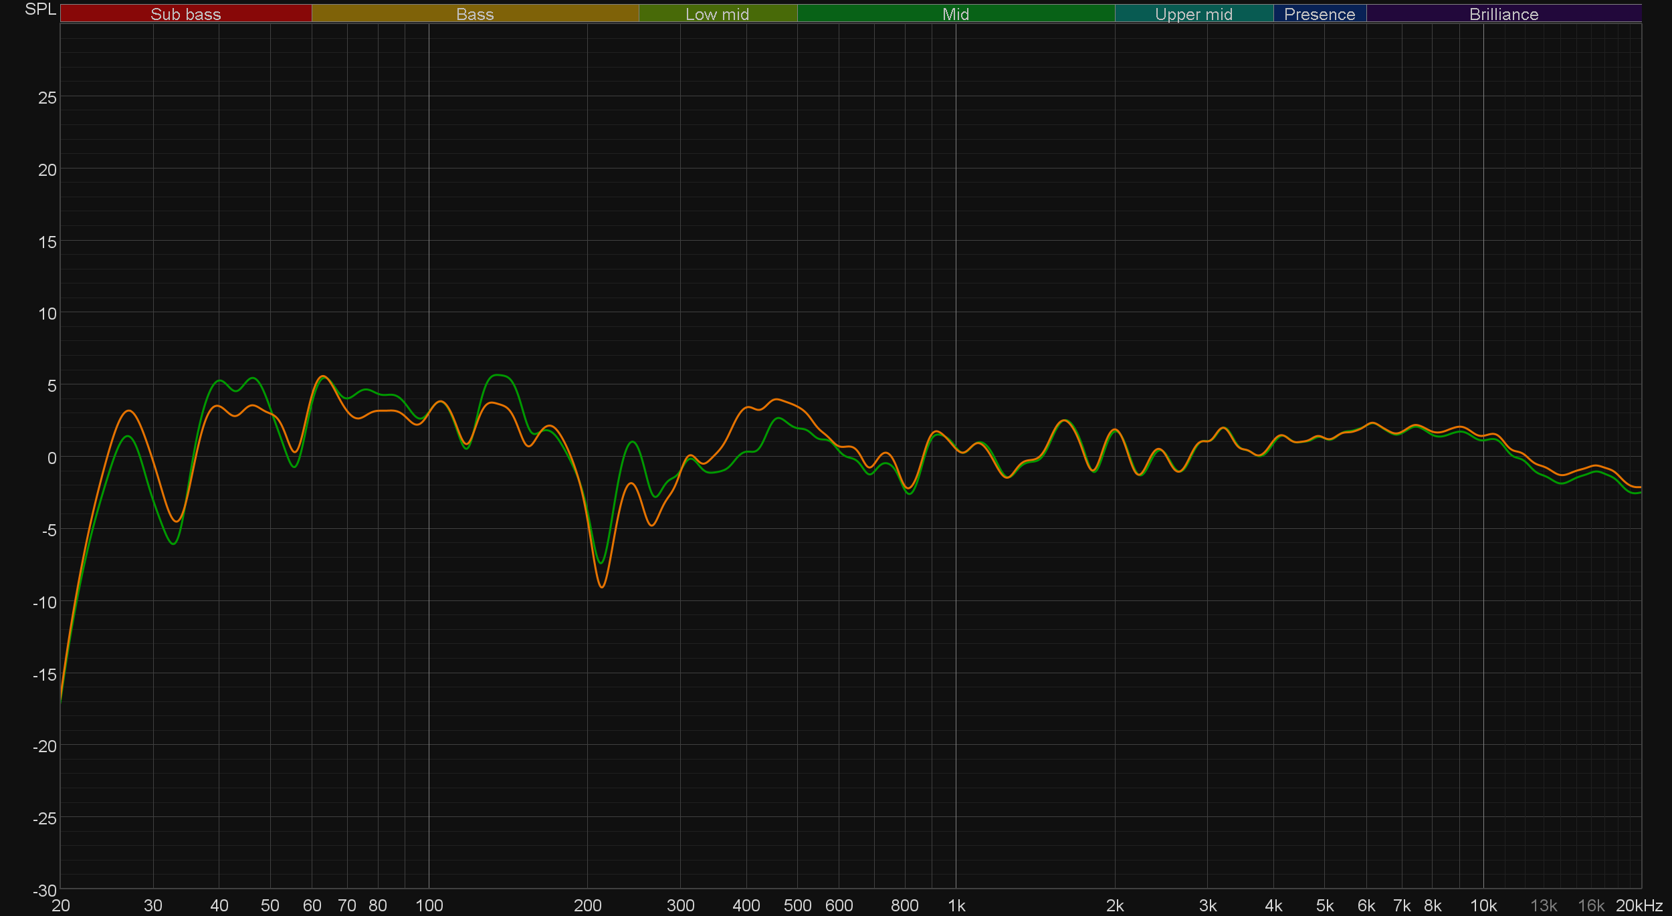
Task: Click the 2k frequency axis label
Action: (x=1114, y=905)
